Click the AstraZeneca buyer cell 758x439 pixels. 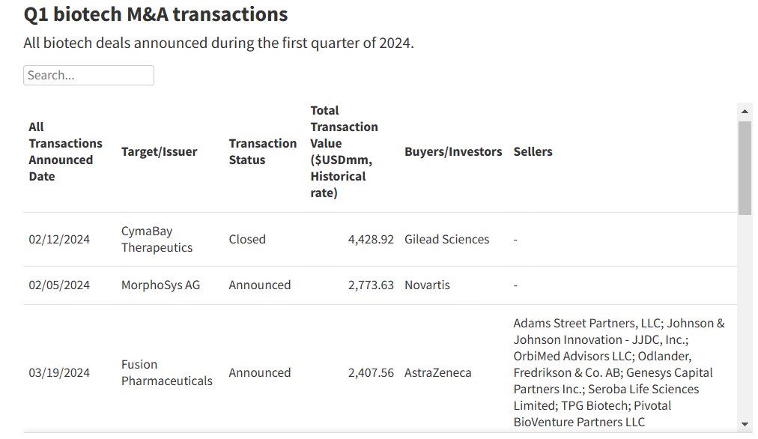coord(437,372)
